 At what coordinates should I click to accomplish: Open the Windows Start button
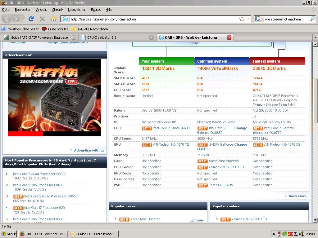[x=9, y=234]
